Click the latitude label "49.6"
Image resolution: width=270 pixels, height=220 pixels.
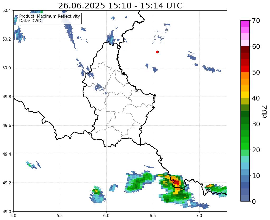[7, 125]
